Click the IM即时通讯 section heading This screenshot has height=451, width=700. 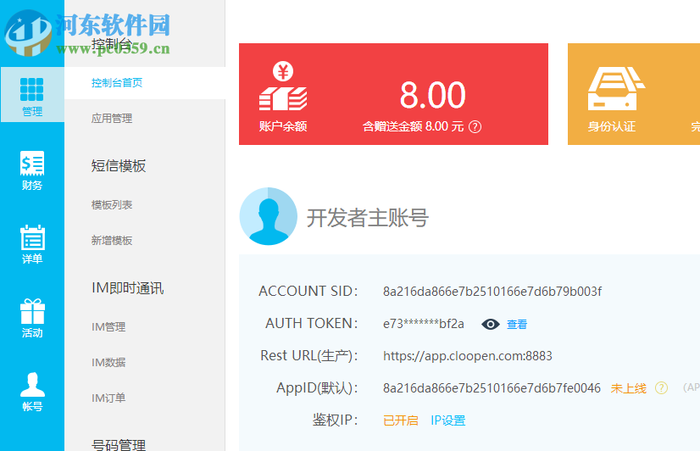pyautogui.click(x=128, y=288)
